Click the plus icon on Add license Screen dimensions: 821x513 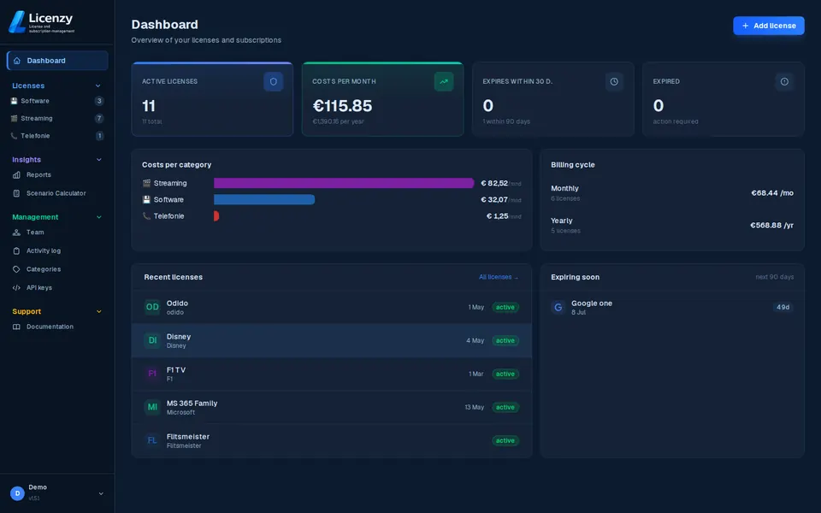coord(745,26)
